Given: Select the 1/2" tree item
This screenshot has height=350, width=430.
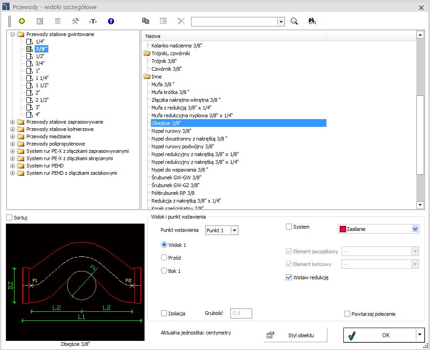Looking at the screenshot, I should tap(40, 56).
